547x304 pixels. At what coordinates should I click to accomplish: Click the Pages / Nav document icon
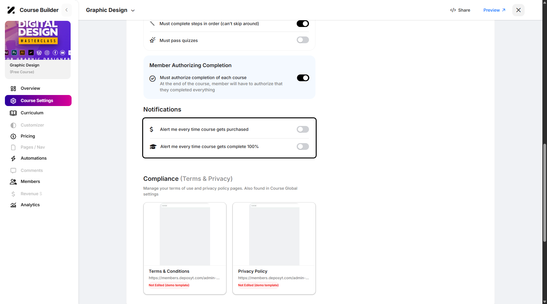tap(13, 147)
